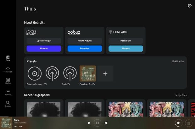Open Zoeken search in sidebar
This screenshot has height=129, width=195.
coord(8,104)
